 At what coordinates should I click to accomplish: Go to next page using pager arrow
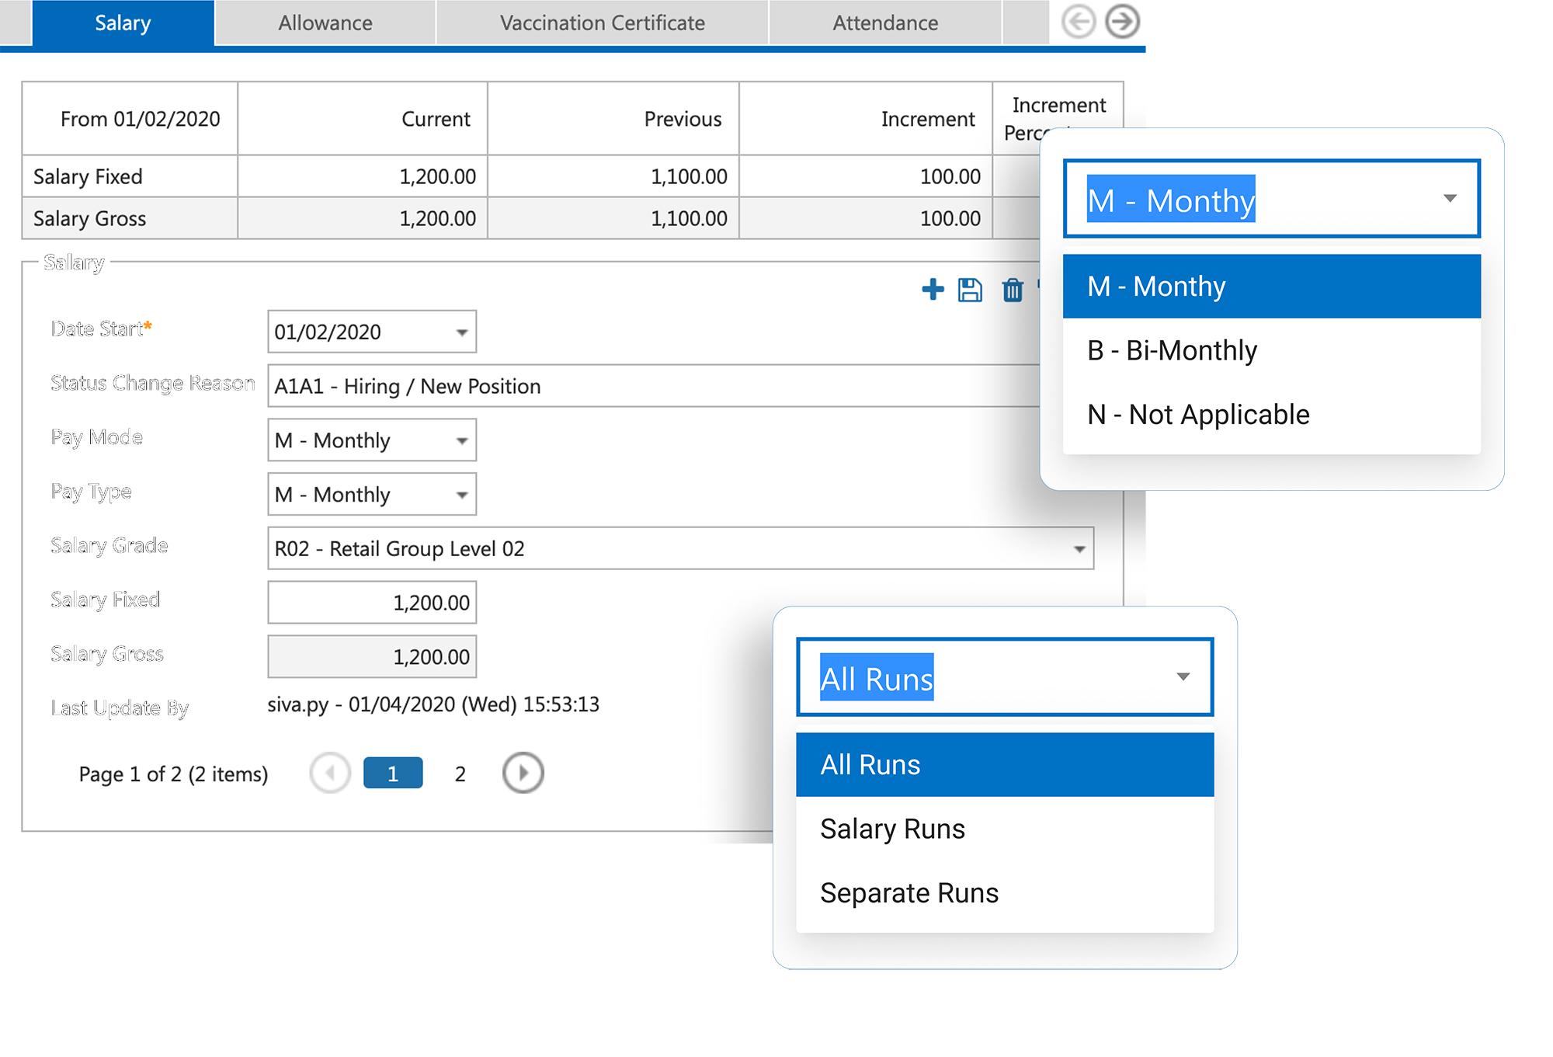[523, 774]
